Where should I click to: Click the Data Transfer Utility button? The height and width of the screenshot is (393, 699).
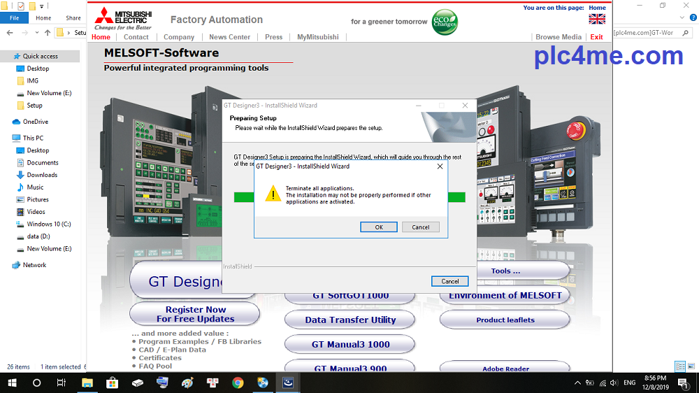(350, 320)
